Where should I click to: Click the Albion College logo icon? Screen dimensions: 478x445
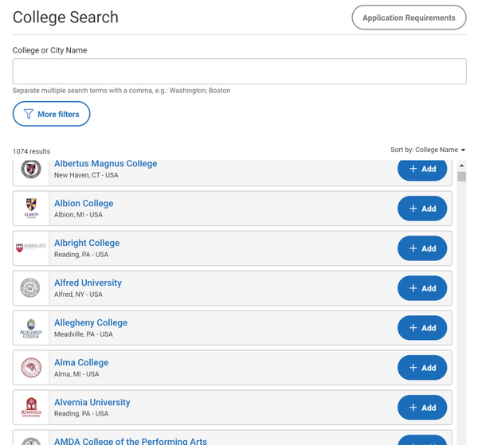click(31, 209)
